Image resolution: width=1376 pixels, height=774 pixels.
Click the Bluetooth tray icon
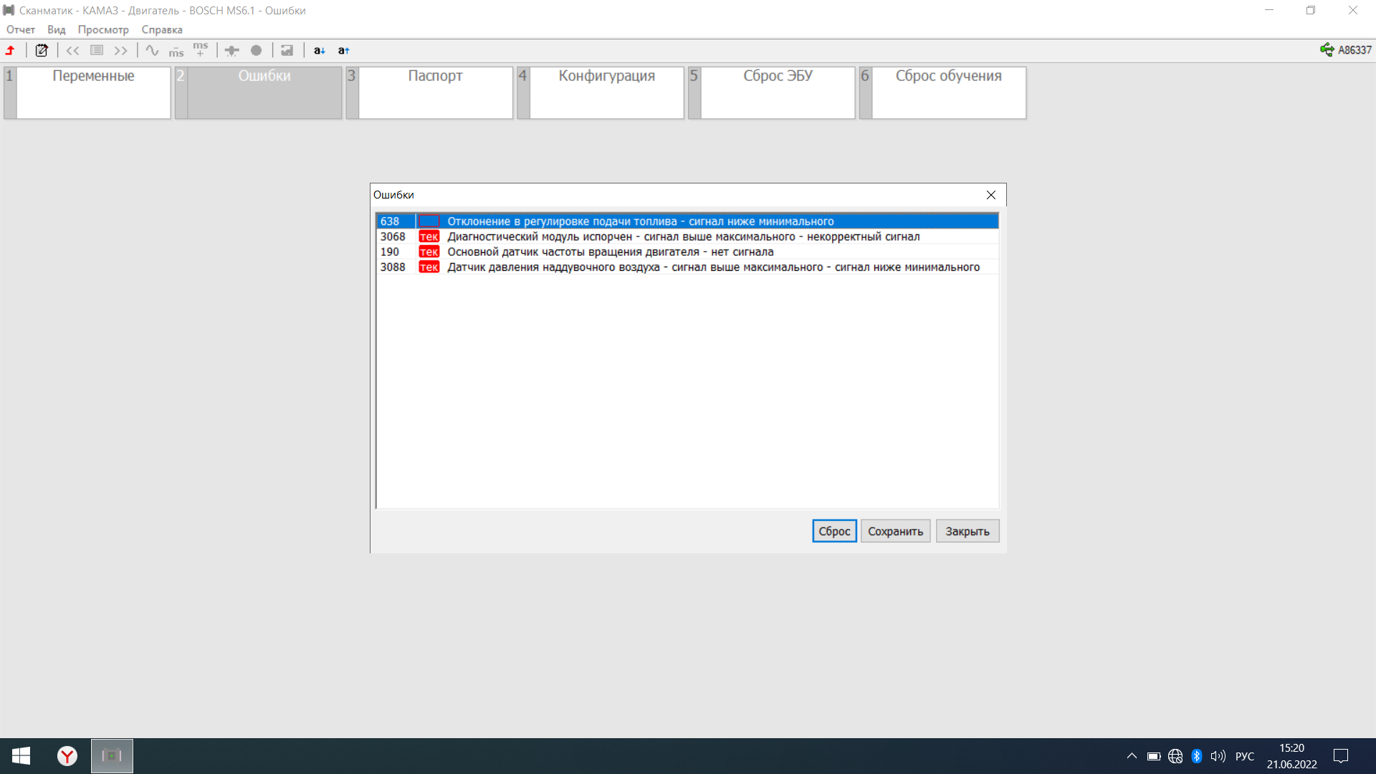(1196, 756)
